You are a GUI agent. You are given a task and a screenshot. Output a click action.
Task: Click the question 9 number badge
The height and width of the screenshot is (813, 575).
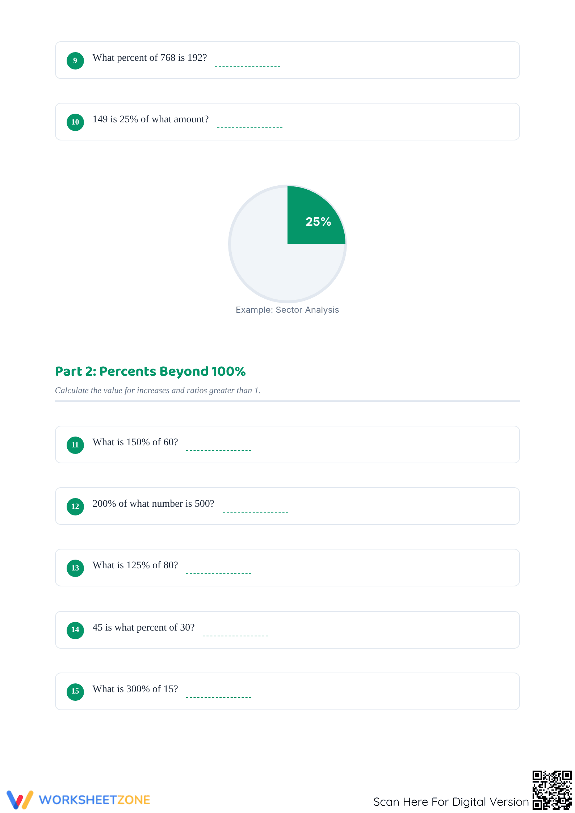tap(75, 60)
